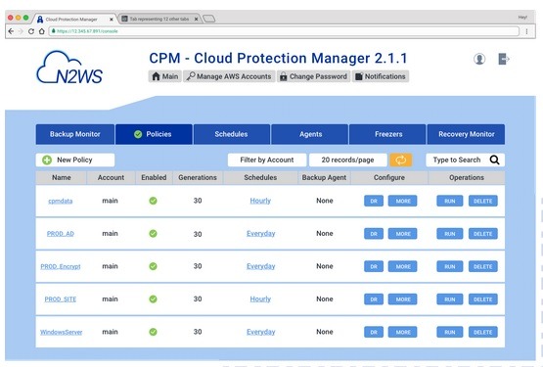Switch to the Schedules tab

point(232,134)
